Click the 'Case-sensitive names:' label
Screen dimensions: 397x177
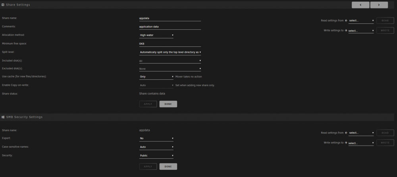(x=15, y=147)
